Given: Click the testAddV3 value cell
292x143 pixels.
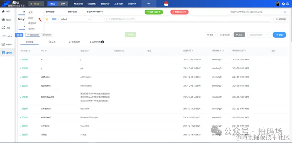Looking at the screenshot, I should click(85, 126).
